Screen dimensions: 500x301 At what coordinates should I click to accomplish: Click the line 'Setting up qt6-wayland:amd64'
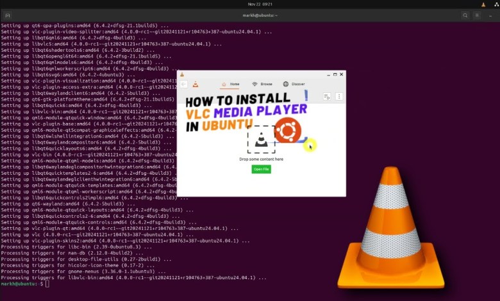click(x=68, y=204)
